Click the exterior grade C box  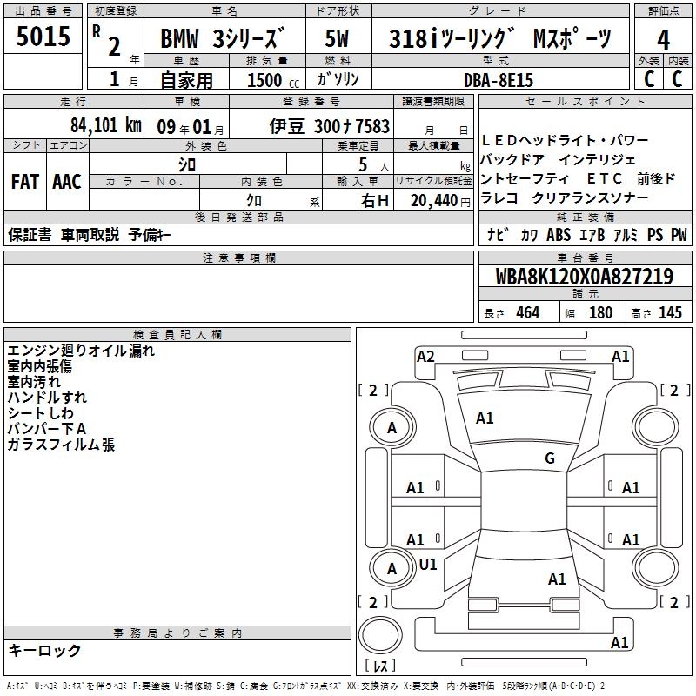pos(648,78)
